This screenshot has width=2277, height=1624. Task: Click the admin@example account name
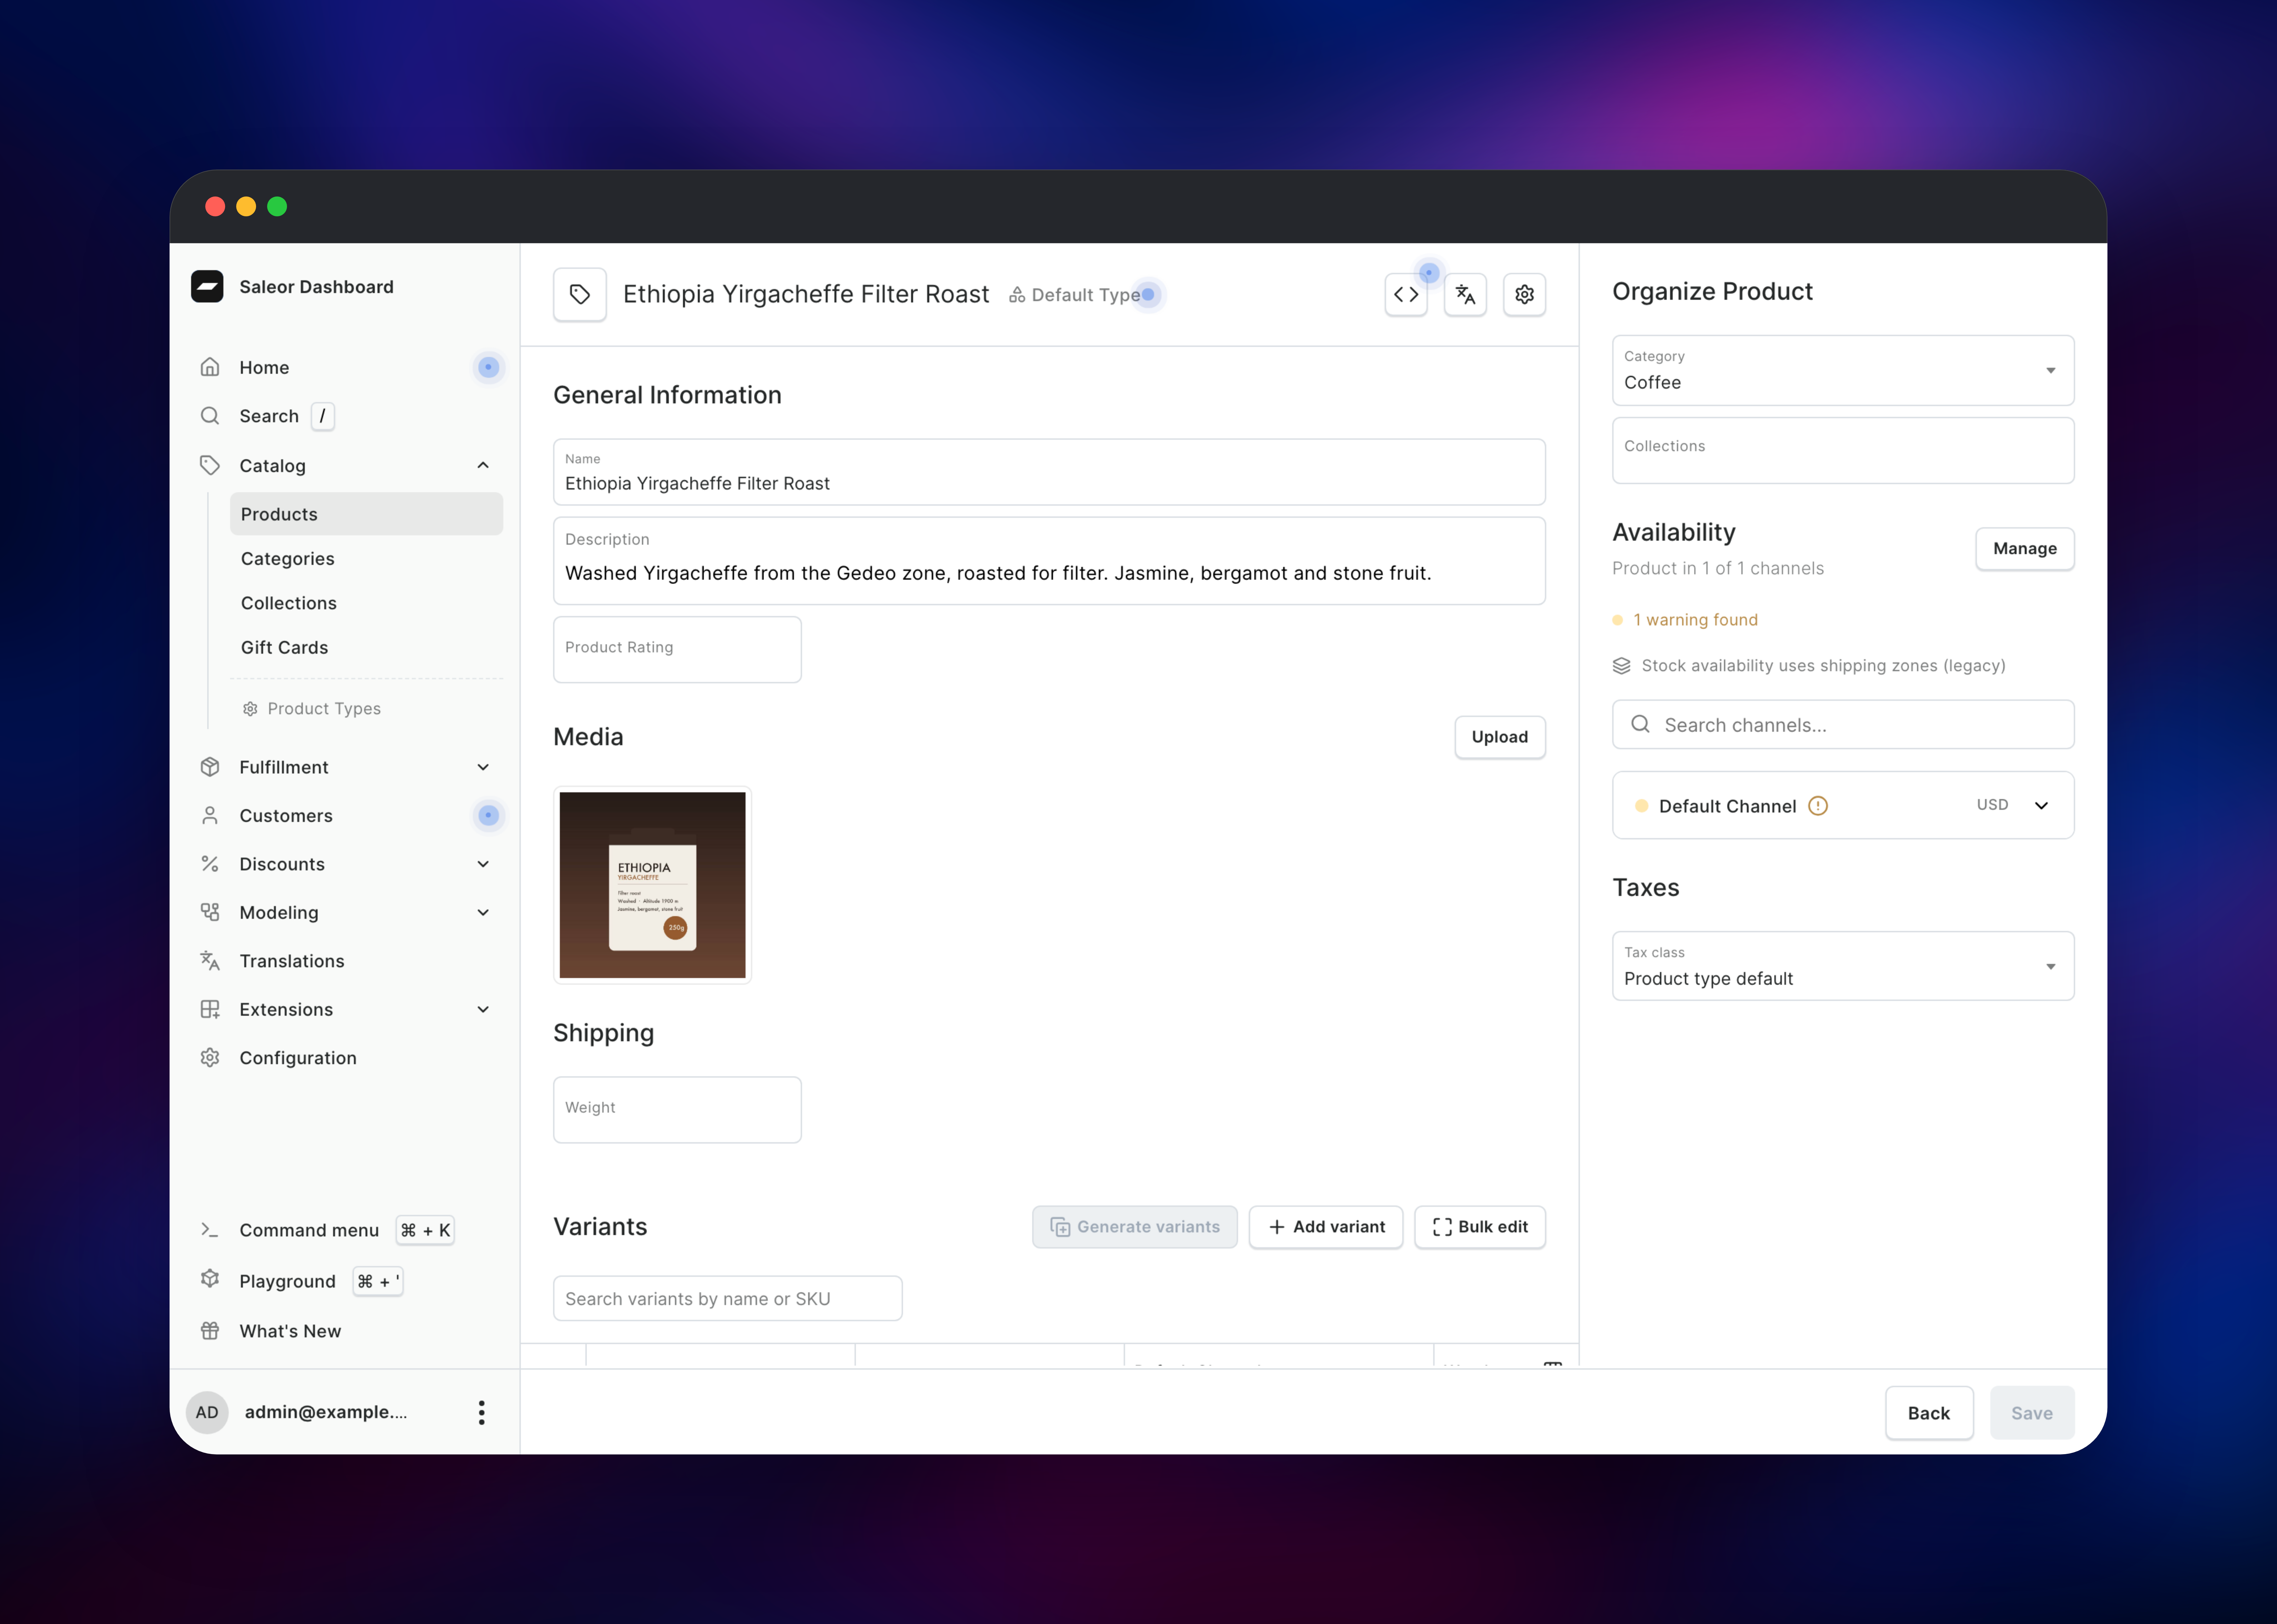point(326,1412)
